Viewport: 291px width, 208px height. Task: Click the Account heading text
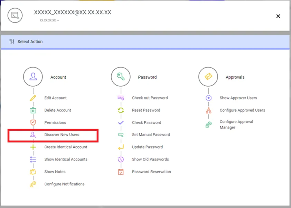coord(58,77)
